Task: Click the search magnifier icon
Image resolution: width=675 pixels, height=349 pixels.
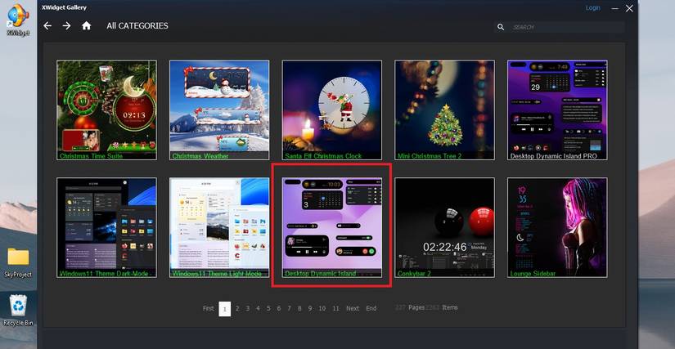Action: click(501, 27)
